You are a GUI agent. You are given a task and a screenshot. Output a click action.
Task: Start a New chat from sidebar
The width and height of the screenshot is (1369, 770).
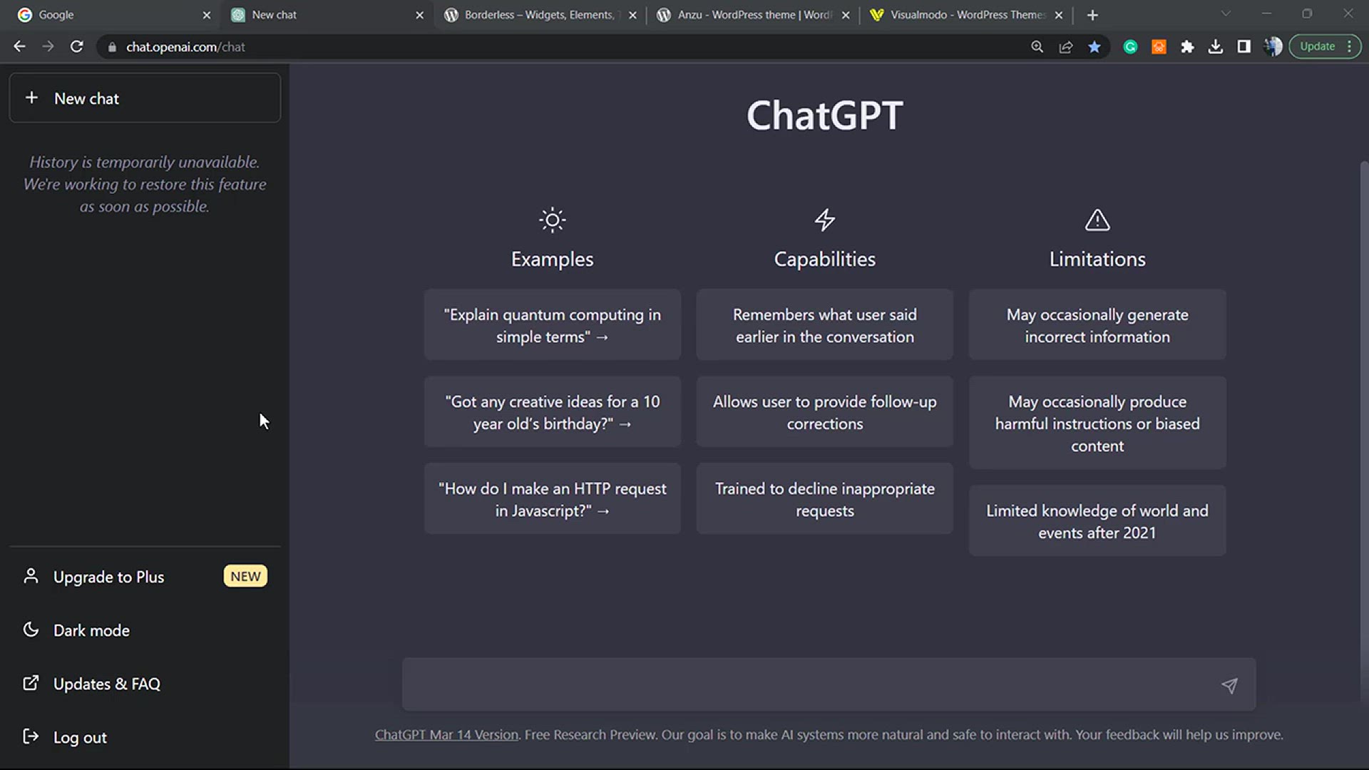(x=145, y=98)
